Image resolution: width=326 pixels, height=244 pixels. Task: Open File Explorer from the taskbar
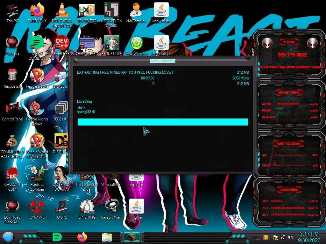coord(107,237)
